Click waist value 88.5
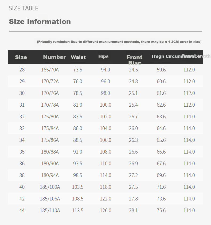 pos(78,140)
